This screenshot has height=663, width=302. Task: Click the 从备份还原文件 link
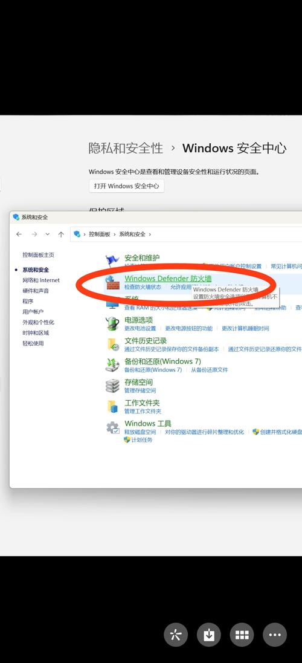click(x=209, y=370)
